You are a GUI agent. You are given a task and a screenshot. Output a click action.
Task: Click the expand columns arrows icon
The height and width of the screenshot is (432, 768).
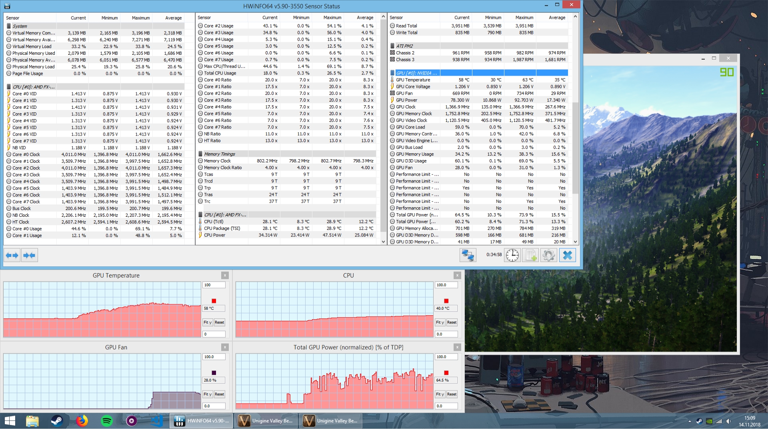point(12,255)
